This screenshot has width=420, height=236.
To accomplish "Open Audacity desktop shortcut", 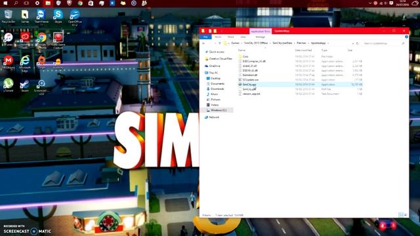I will click(58, 64).
